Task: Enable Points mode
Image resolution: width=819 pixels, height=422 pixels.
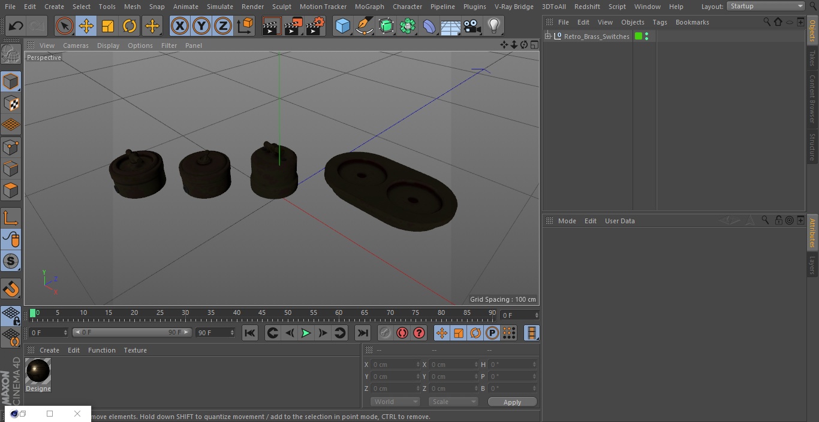Action: [x=11, y=147]
